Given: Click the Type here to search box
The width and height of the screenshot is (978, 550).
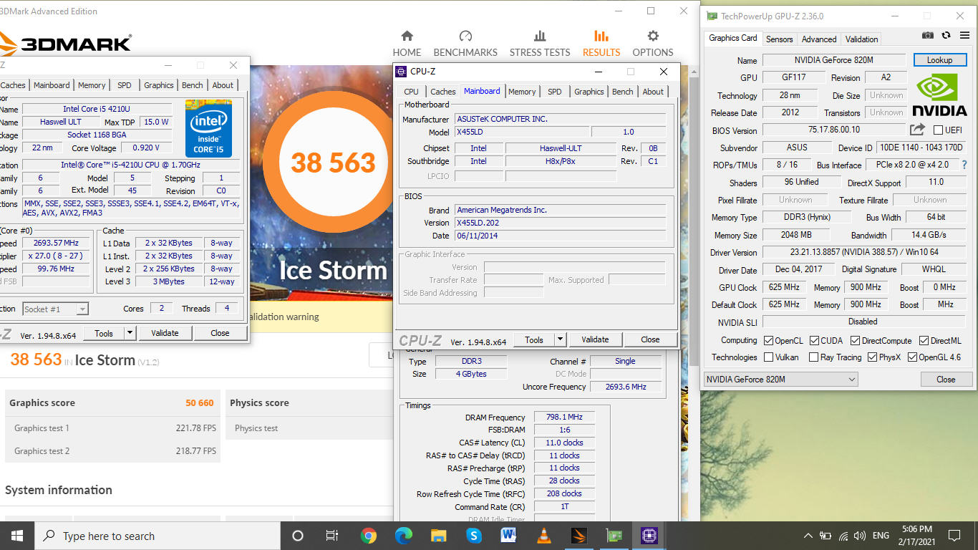Looking at the screenshot, I should click(x=158, y=536).
